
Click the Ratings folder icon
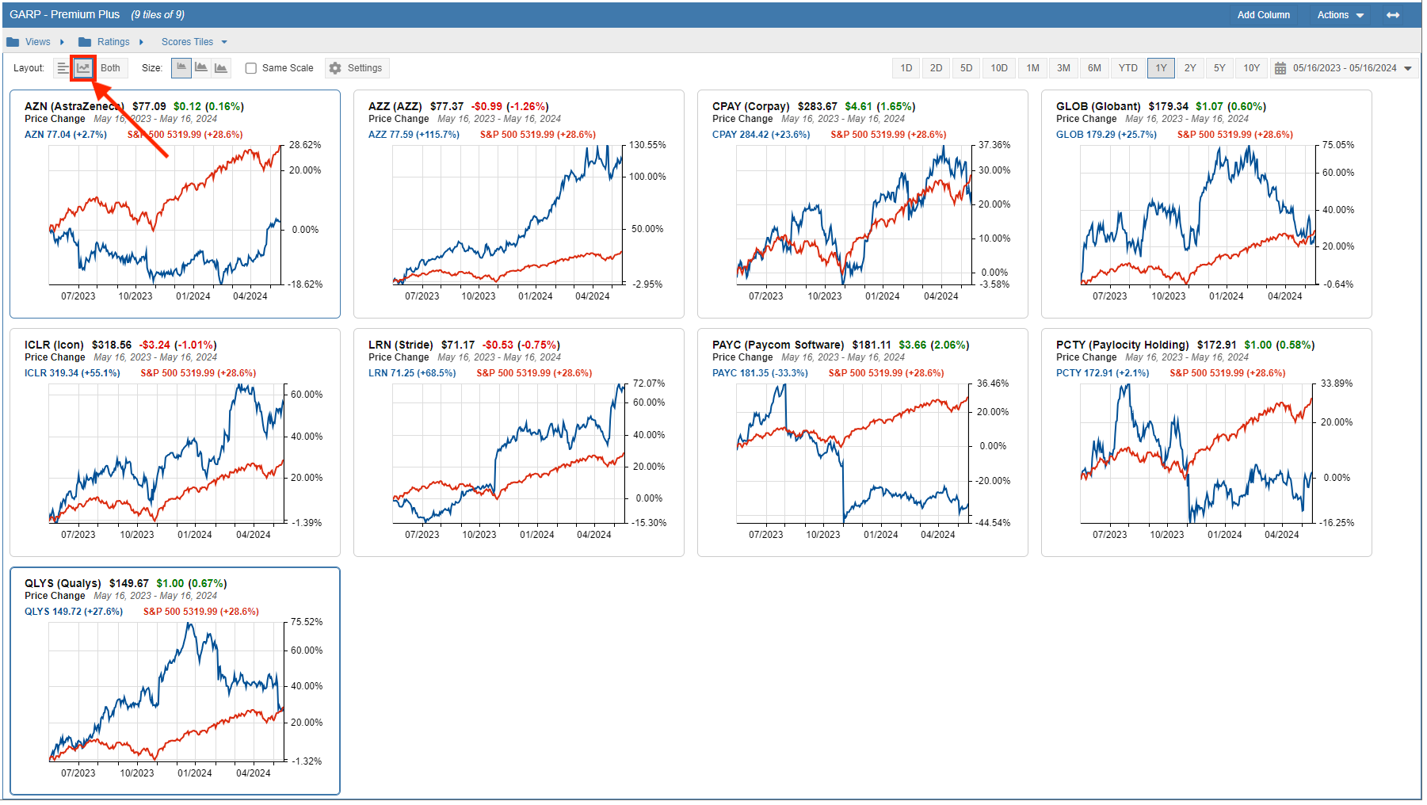pyautogui.click(x=85, y=42)
